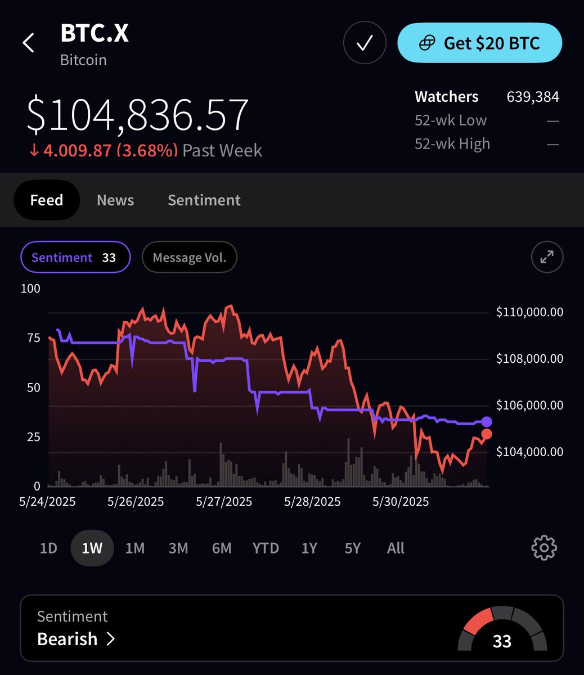Select the 1D time range
The image size is (584, 675).
click(x=48, y=548)
